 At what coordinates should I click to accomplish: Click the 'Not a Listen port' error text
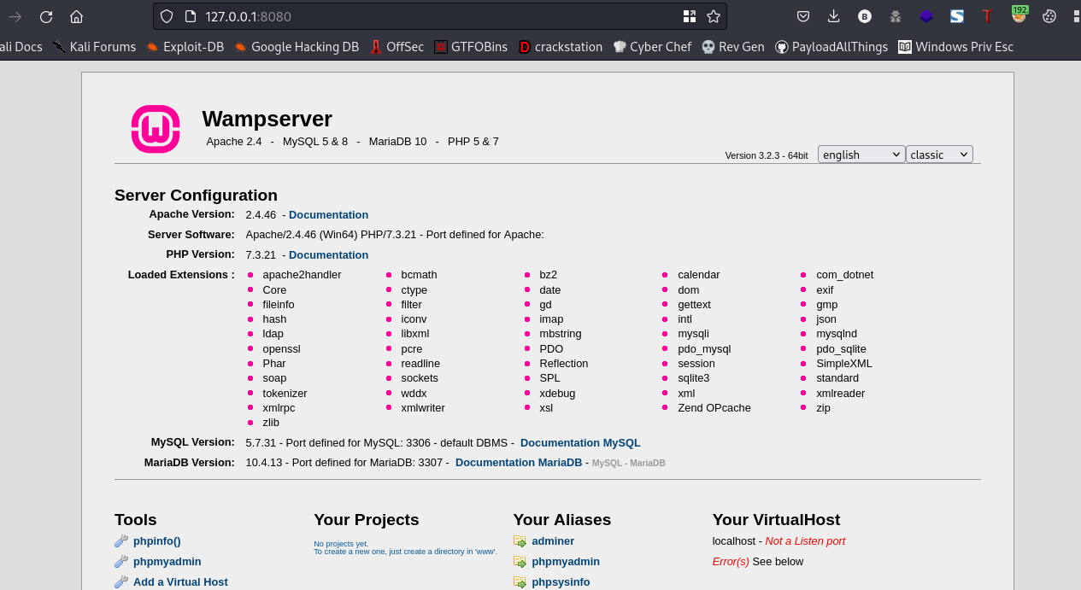805,541
